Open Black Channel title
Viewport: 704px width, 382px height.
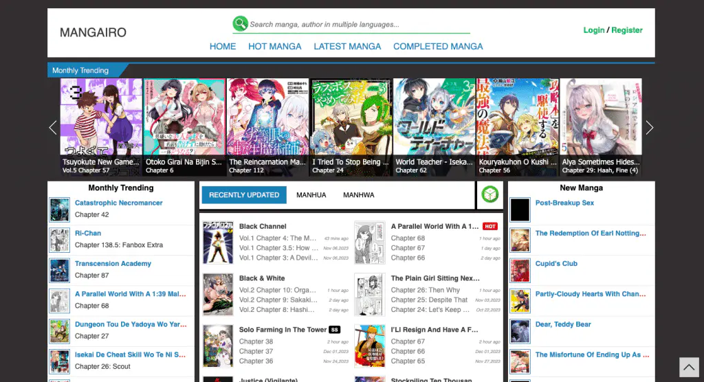click(x=263, y=227)
